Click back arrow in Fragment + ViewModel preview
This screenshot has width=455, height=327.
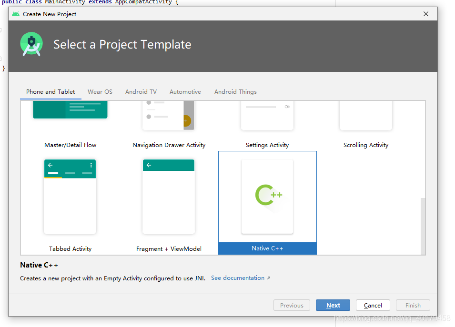click(149, 165)
